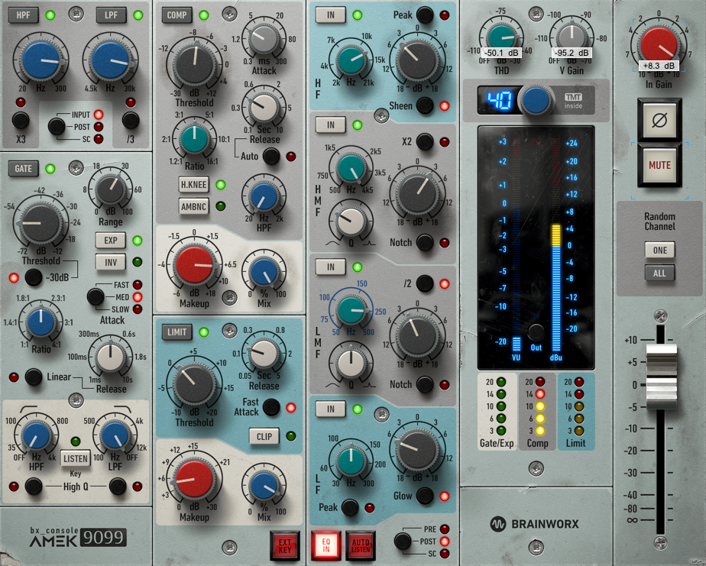Push the LMF /2 frequency button
Viewport: 706px width, 566px height.
425,283
